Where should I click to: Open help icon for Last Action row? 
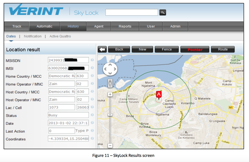92,130
